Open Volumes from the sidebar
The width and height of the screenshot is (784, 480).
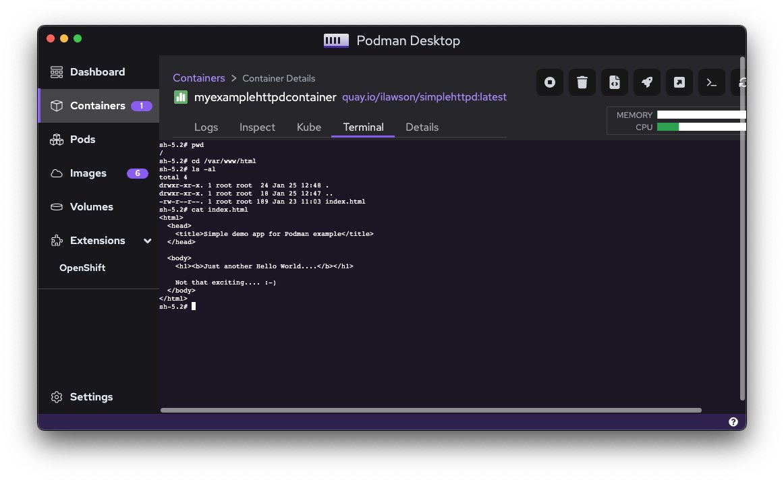pyautogui.click(x=91, y=207)
